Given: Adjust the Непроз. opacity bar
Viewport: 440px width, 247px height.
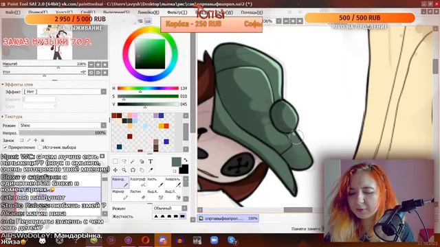Looking at the screenshot, I should click(63, 132).
